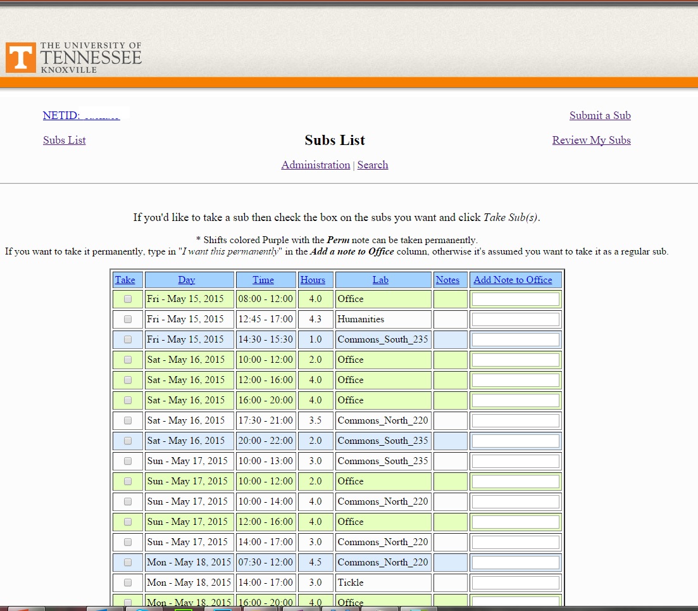The image size is (698, 611).
Task: Open the Submit a Sub link
Action: tap(599, 115)
